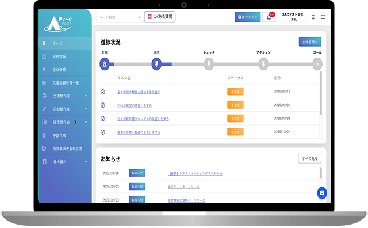Click the chat support bubble icon

tap(322, 193)
